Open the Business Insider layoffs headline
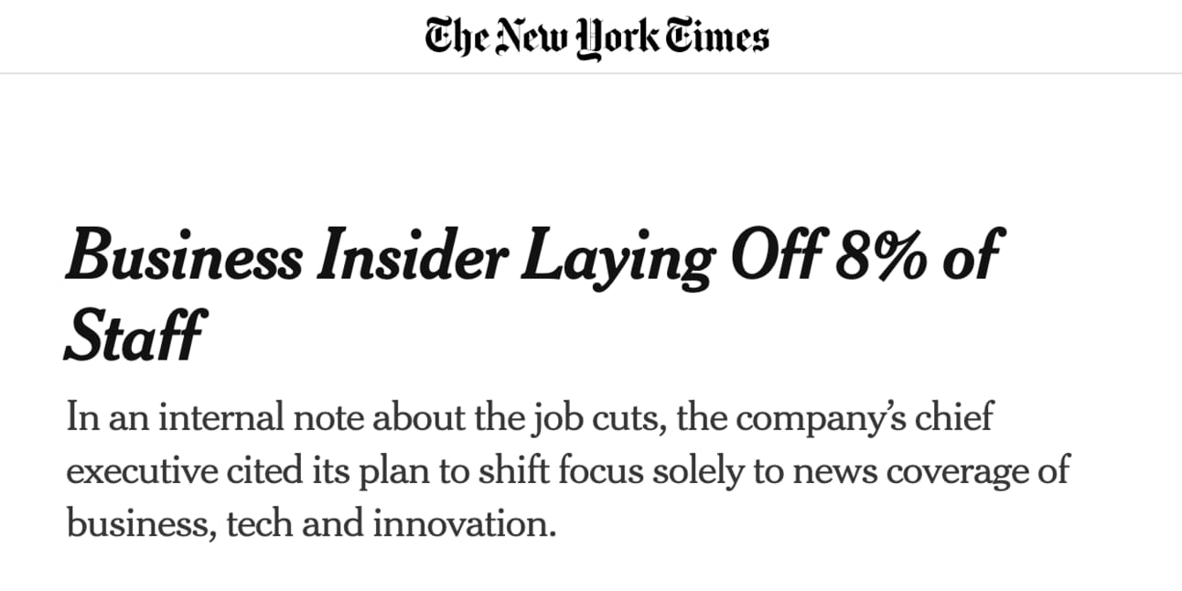1182x591 pixels. [533, 295]
